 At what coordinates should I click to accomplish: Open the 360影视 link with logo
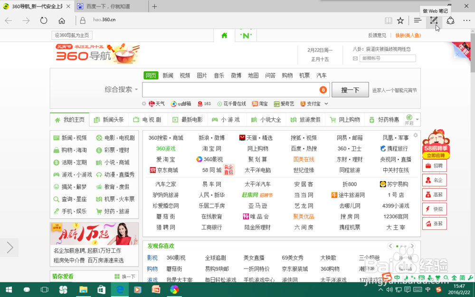209,159
